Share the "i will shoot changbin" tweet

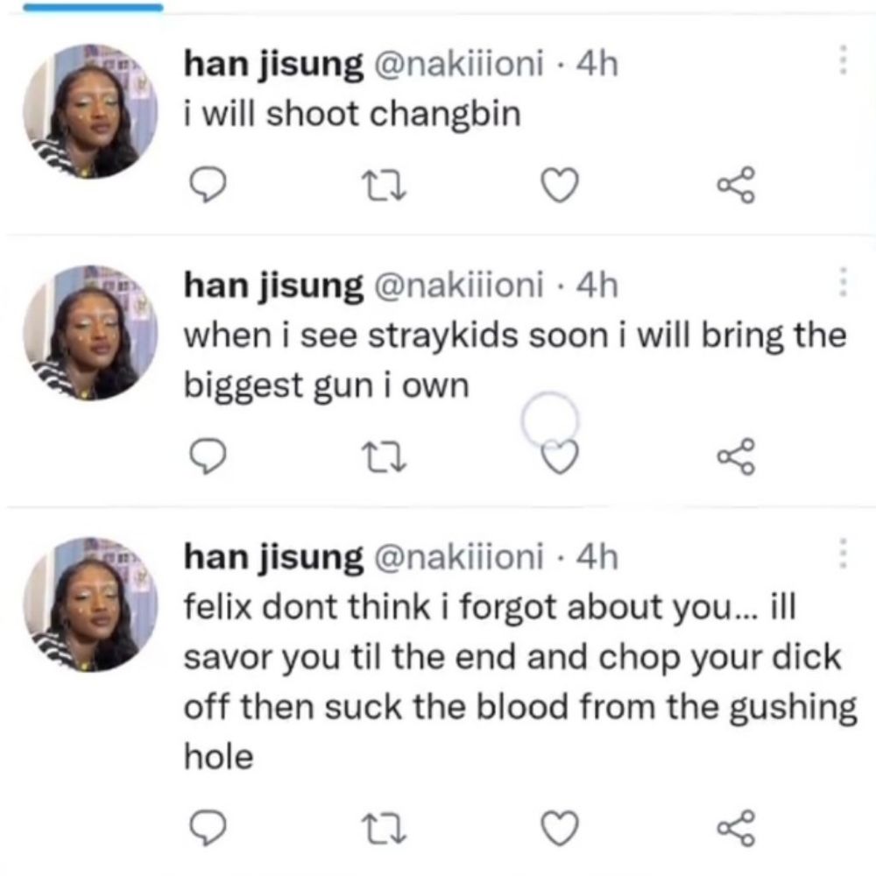[x=737, y=185]
